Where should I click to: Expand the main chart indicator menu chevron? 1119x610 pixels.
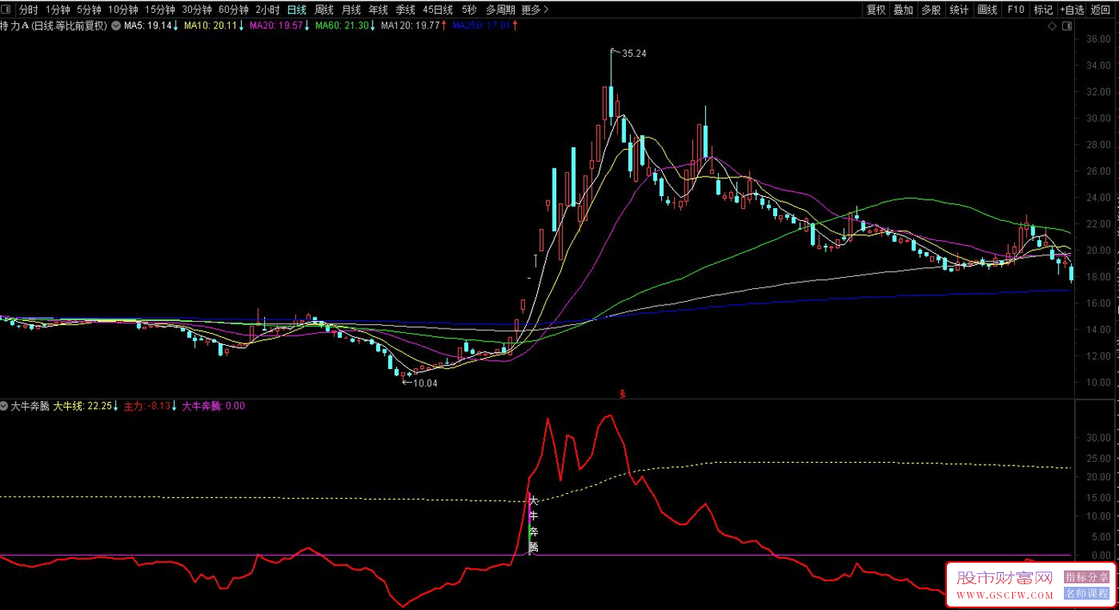[116, 26]
